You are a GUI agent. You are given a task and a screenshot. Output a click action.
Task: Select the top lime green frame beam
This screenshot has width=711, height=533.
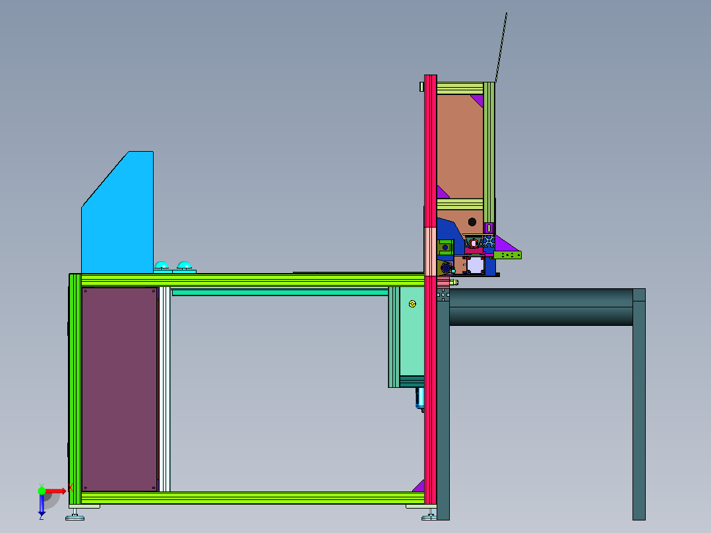click(253, 280)
